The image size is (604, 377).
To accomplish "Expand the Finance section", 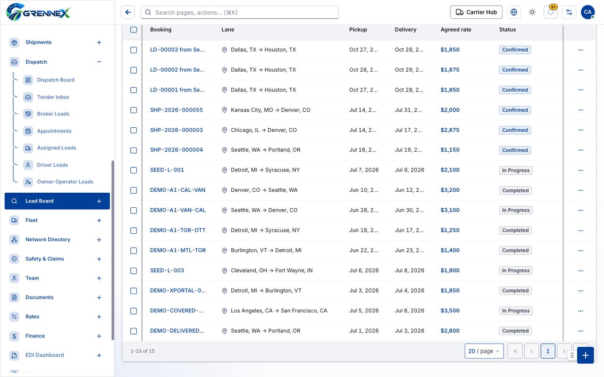I will (99, 336).
